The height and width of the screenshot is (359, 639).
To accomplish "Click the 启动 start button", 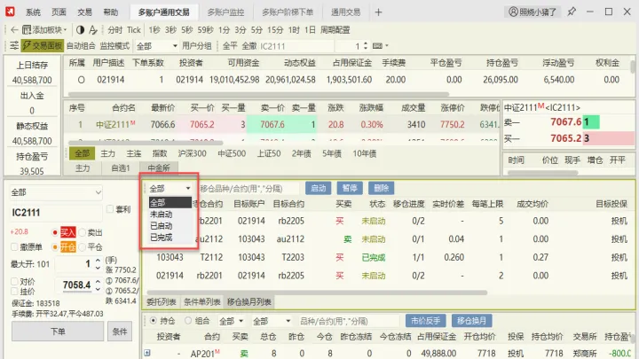I will coord(318,188).
